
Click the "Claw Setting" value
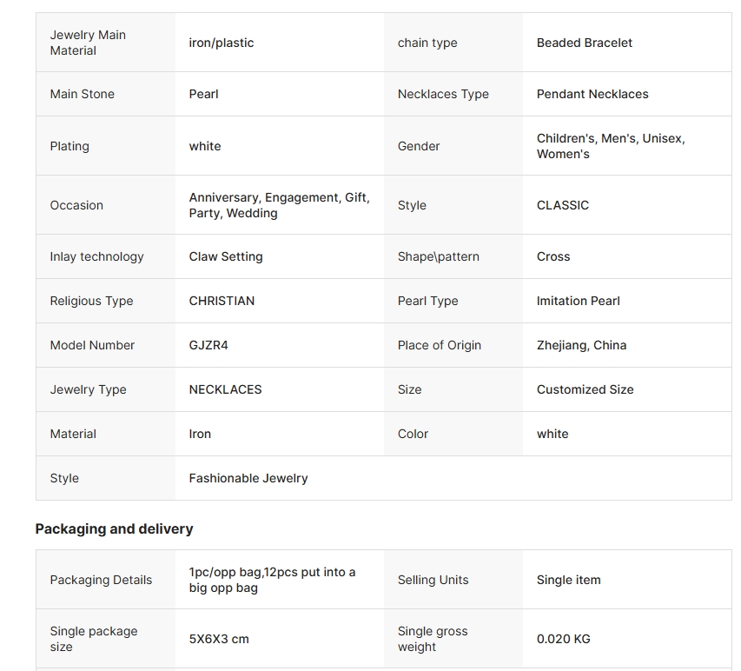[x=225, y=256]
